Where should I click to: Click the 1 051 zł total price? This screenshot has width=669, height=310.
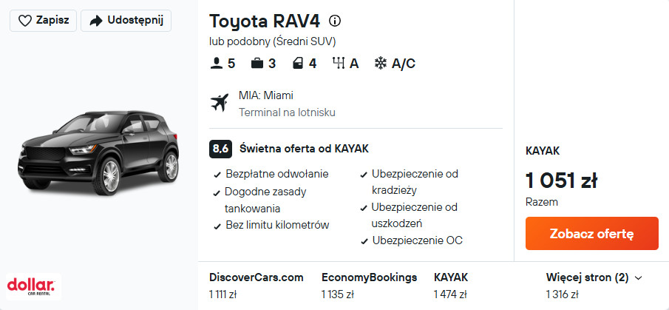click(x=561, y=180)
